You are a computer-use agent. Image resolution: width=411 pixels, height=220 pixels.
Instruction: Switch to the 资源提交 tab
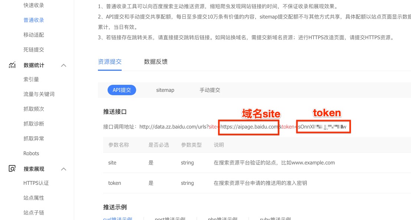(x=110, y=62)
